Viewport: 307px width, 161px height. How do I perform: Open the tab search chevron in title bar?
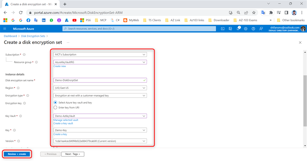click(268, 4)
